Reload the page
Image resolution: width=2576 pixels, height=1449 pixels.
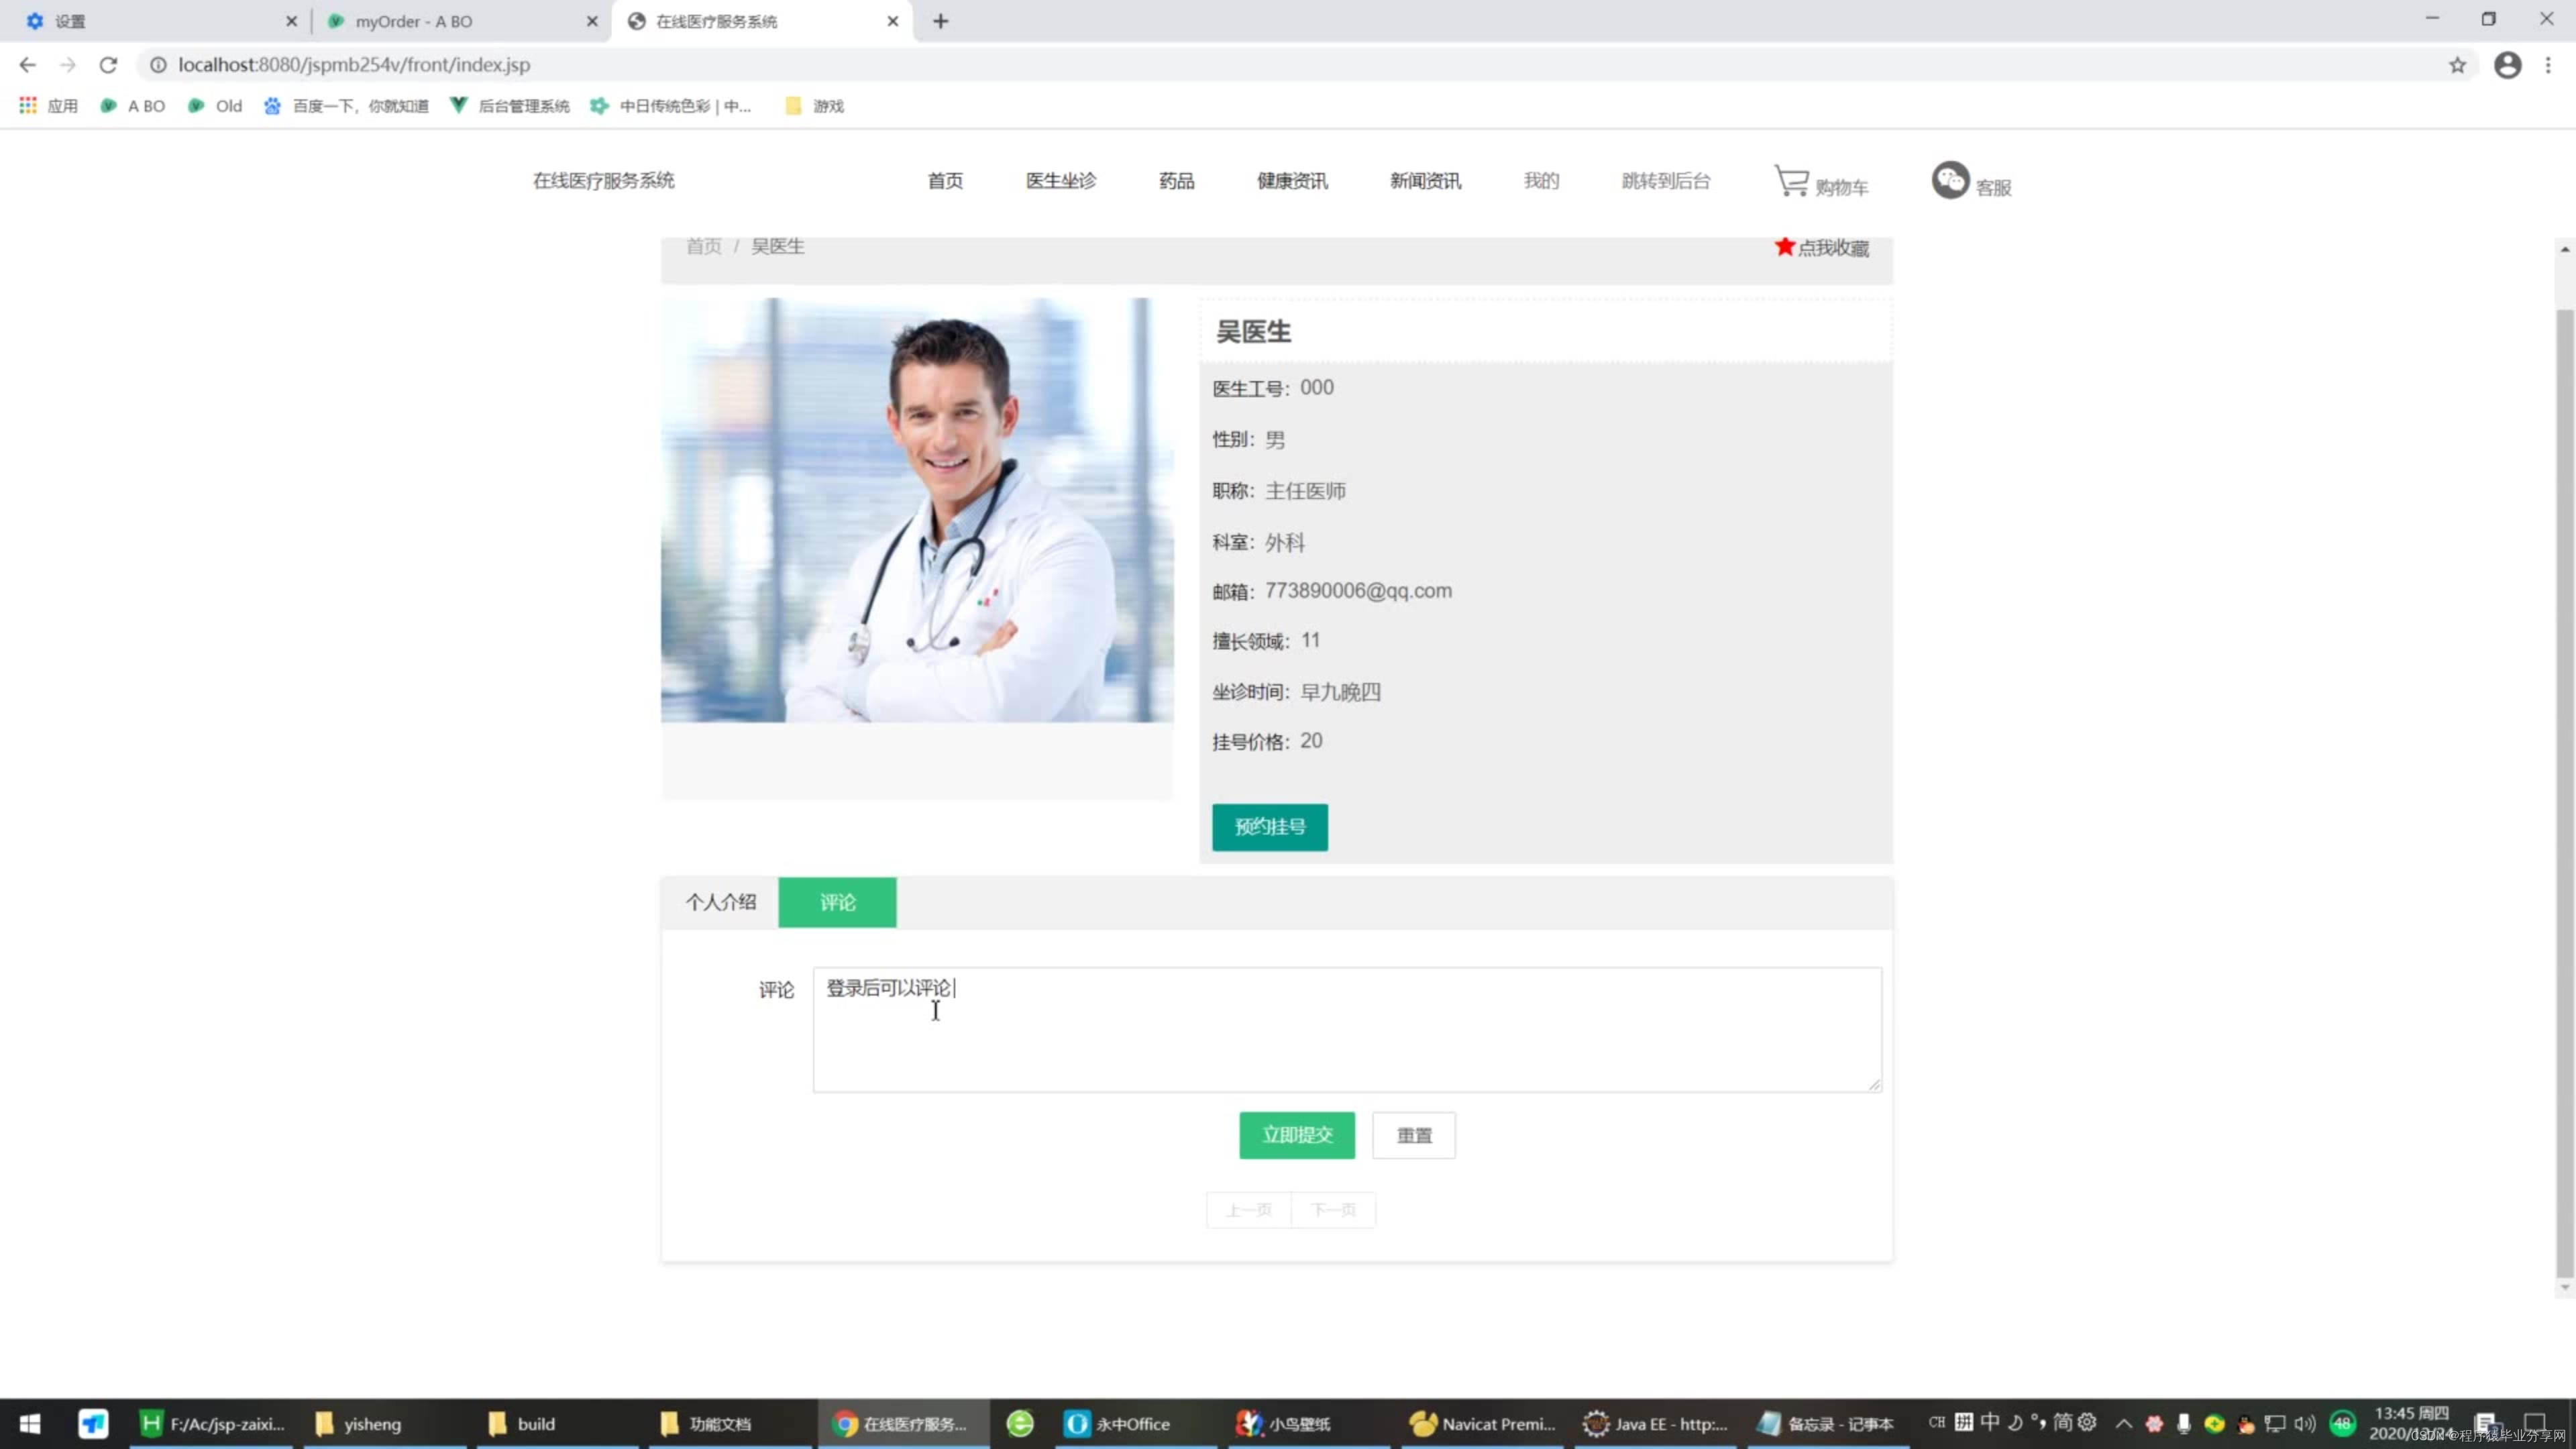click(108, 65)
